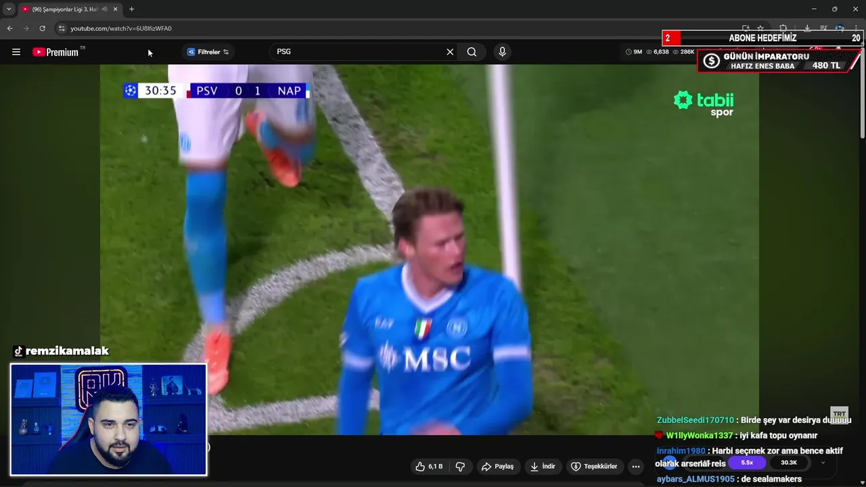Bookmark this page with the star
The width and height of the screenshot is (866, 487).
[x=760, y=28]
